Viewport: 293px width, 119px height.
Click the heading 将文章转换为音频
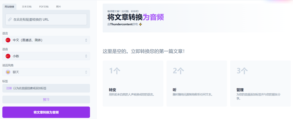pyautogui.click(x=136, y=17)
